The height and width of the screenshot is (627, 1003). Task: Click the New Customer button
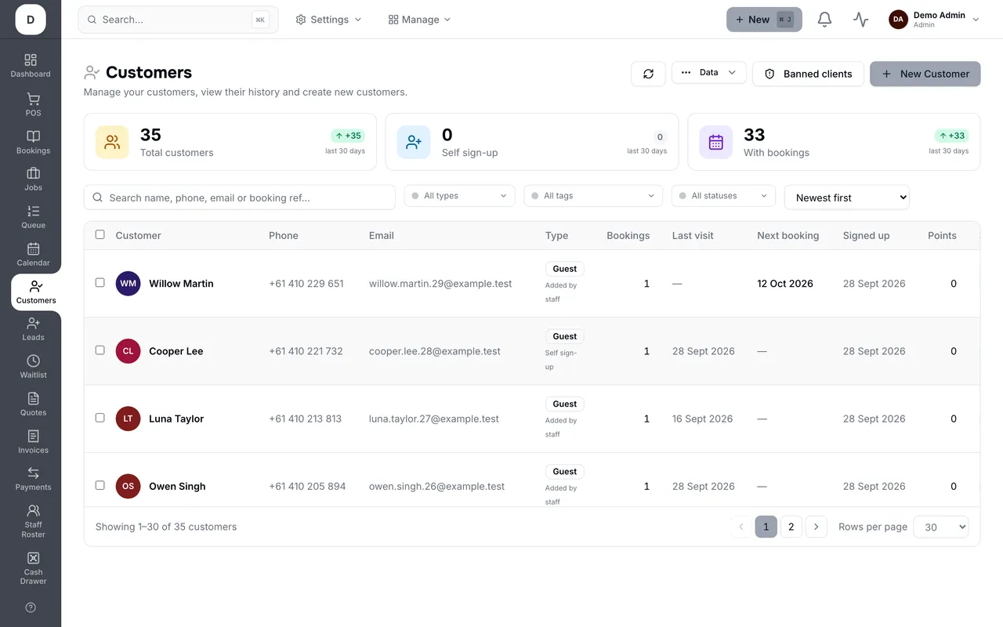[x=925, y=74]
